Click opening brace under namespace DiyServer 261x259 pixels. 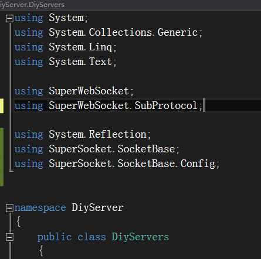pos(19,222)
